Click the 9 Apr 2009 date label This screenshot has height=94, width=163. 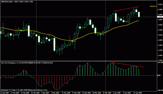[127, 93]
